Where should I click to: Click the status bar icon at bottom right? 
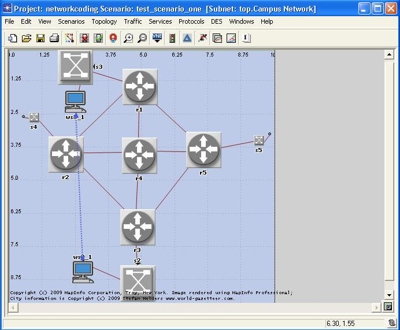392,323
